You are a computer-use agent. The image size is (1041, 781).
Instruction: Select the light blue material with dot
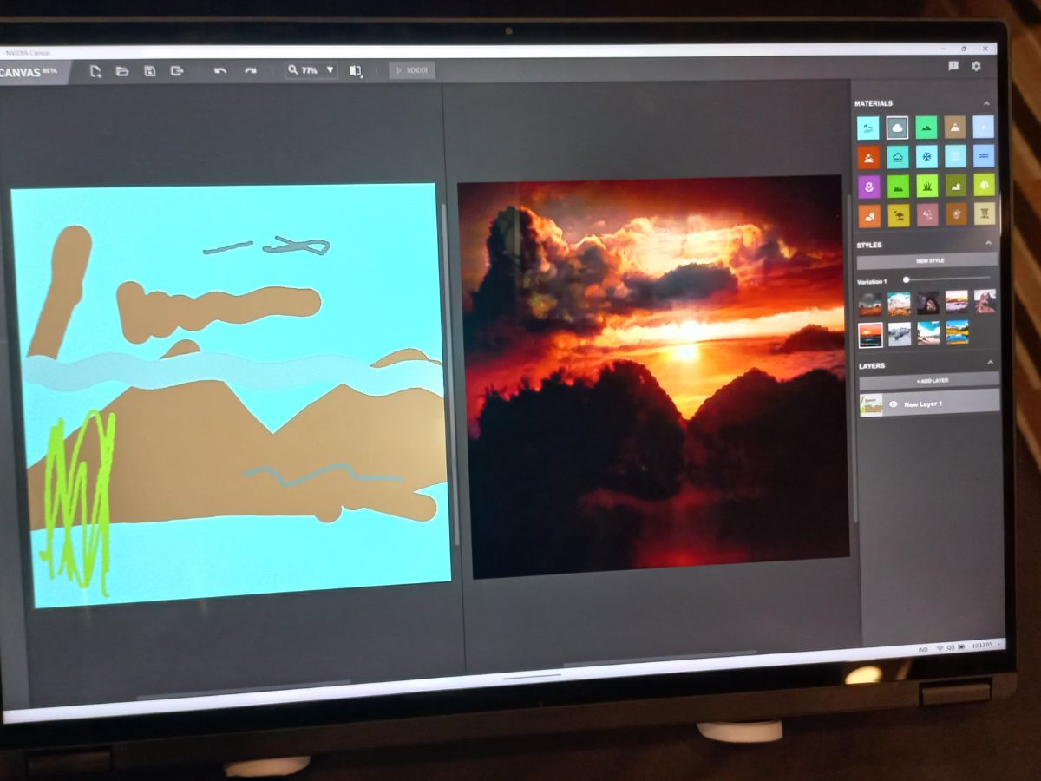pos(983,127)
